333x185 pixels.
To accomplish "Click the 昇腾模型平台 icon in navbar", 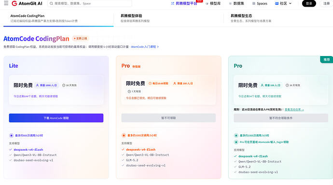I will click(172, 3).
